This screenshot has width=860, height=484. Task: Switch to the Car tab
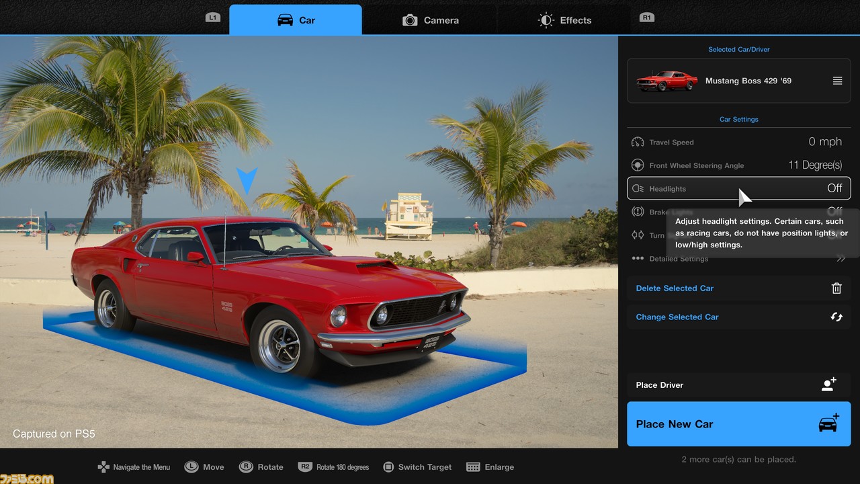(296, 20)
